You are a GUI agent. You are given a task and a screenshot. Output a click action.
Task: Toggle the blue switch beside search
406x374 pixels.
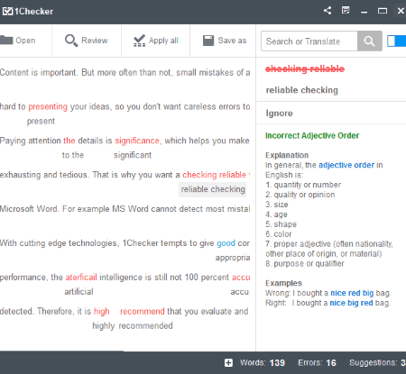(x=396, y=41)
